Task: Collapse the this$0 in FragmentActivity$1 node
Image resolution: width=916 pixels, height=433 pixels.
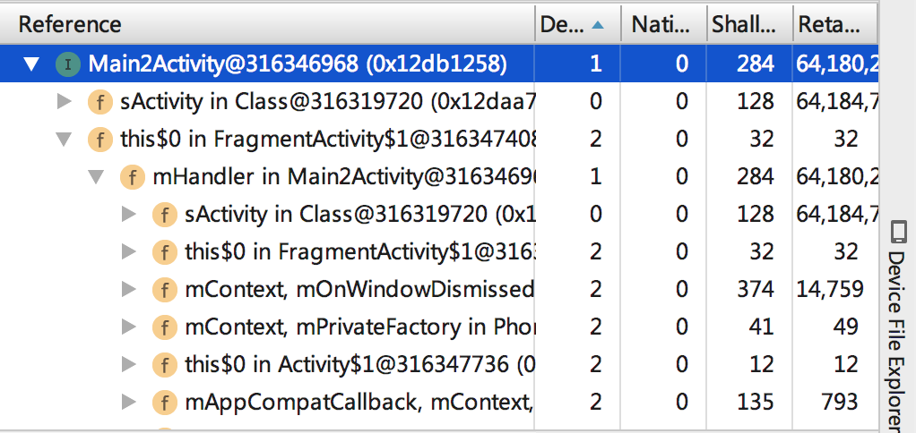Action: pos(64,140)
